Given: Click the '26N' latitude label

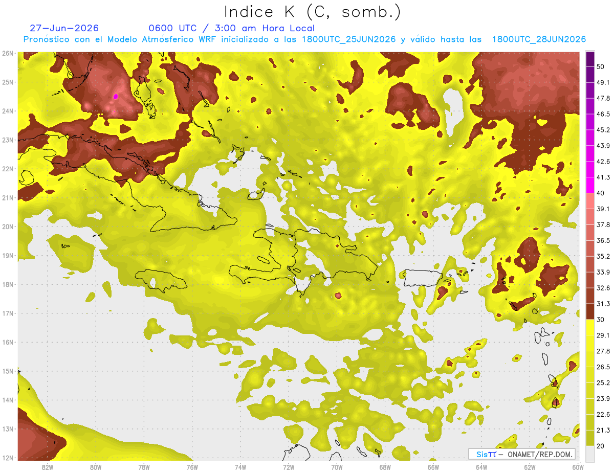Looking at the screenshot, I should tap(8, 53).
